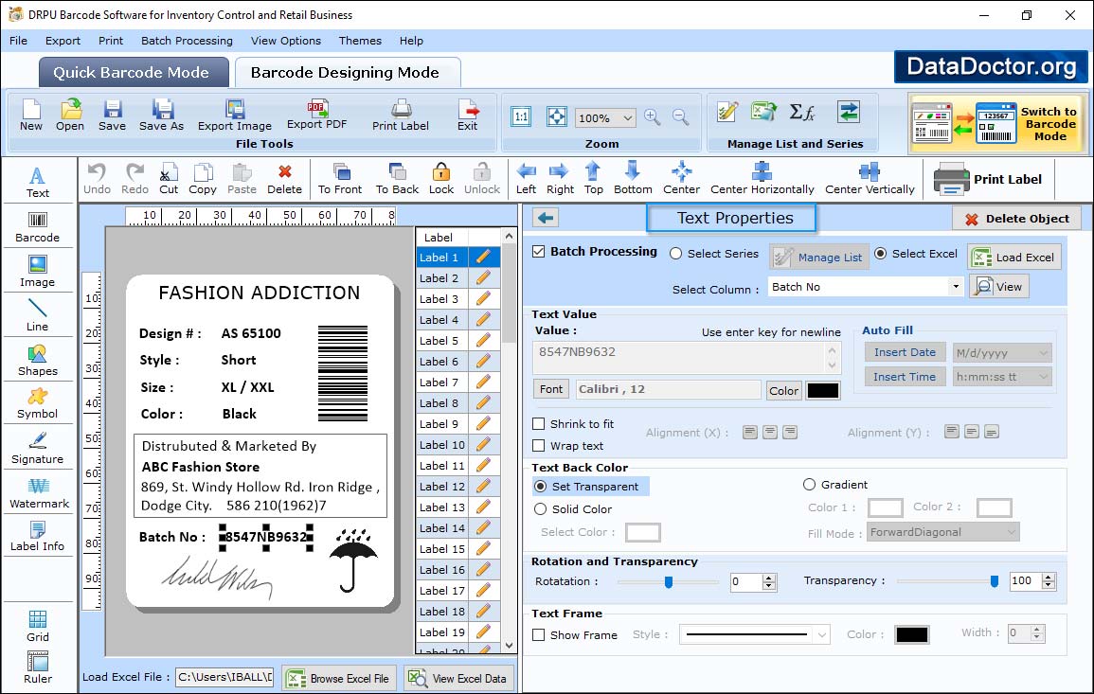Click the Insert Date button
Image resolution: width=1094 pixels, height=694 pixels.
point(905,352)
